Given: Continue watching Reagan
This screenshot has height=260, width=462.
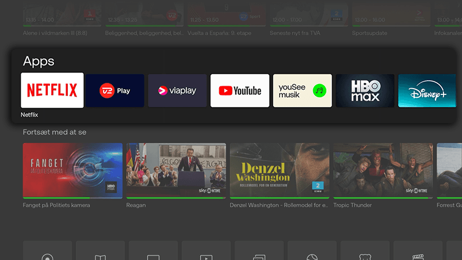Looking at the screenshot, I should point(176,170).
